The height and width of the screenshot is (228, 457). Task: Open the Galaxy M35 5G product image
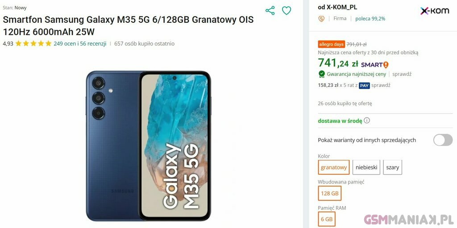tap(148, 146)
